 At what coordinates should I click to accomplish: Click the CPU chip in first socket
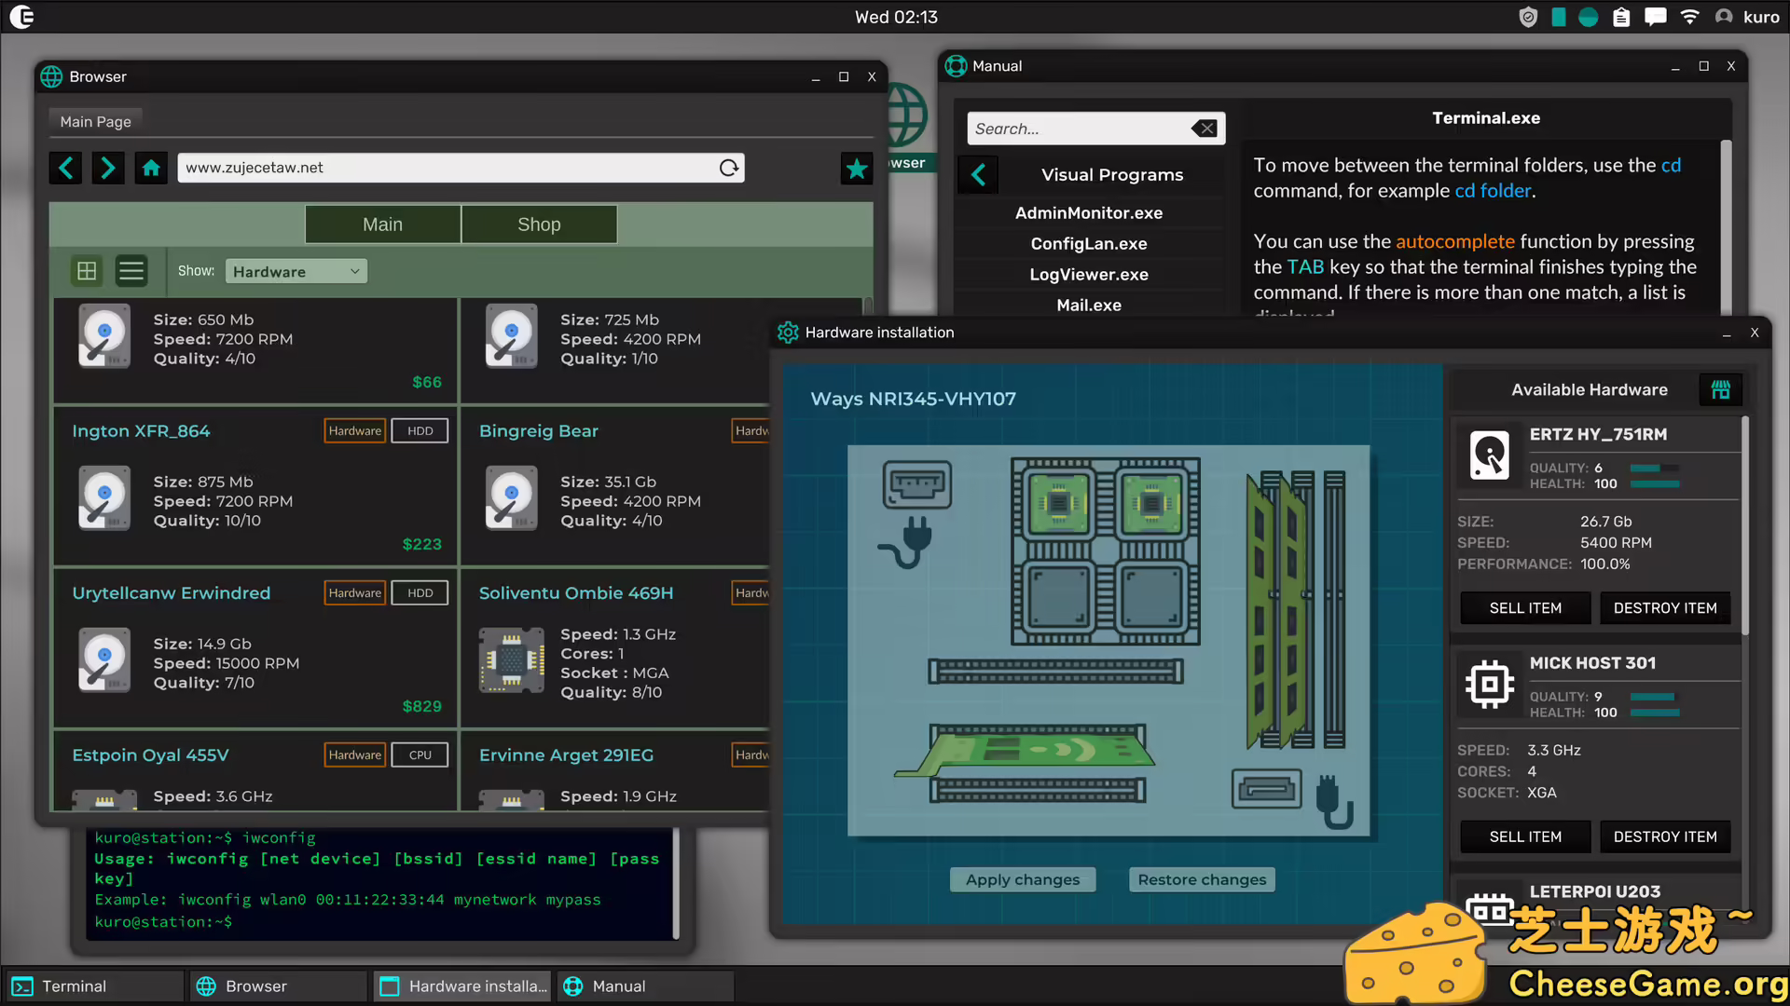[1058, 504]
